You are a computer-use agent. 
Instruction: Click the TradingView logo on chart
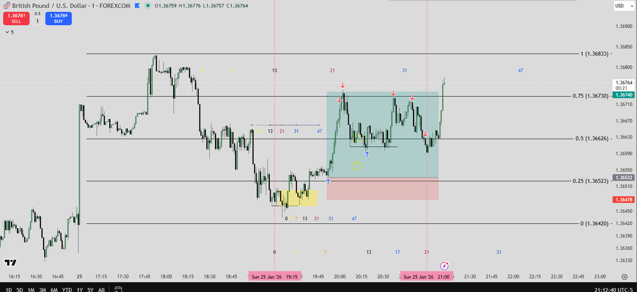point(10,263)
